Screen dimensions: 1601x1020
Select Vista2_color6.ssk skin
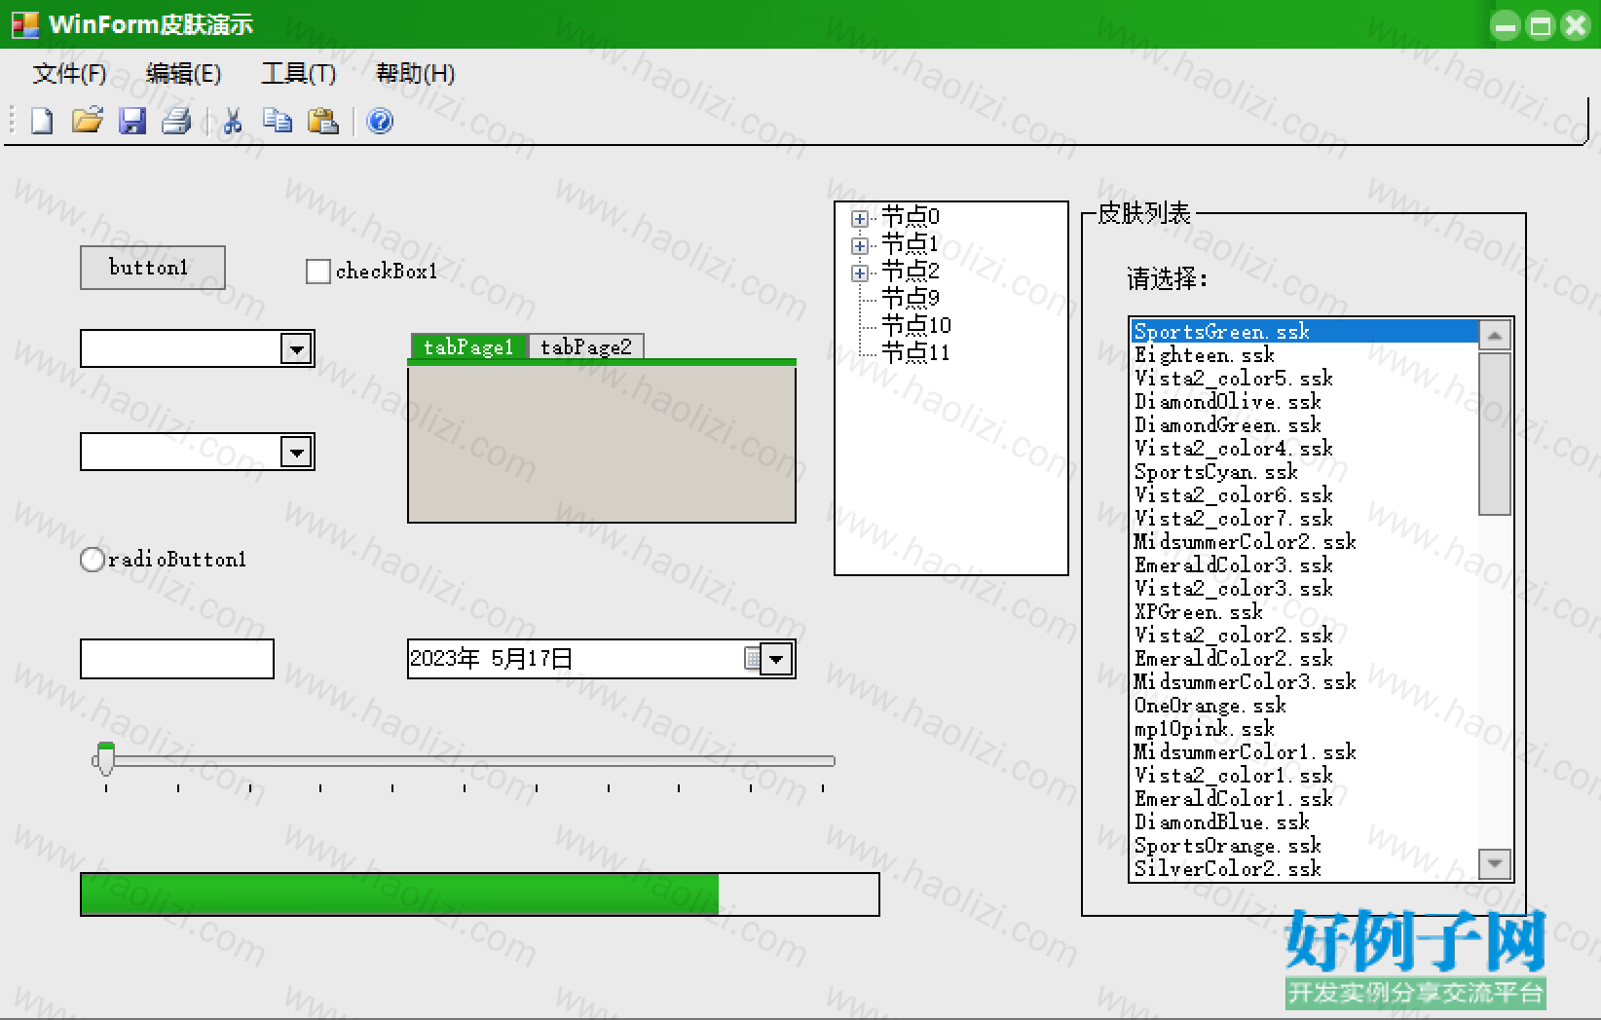pyautogui.click(x=1305, y=495)
